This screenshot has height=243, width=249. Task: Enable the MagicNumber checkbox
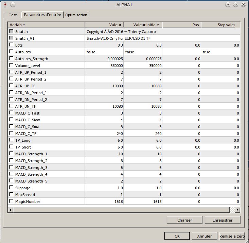(12, 201)
